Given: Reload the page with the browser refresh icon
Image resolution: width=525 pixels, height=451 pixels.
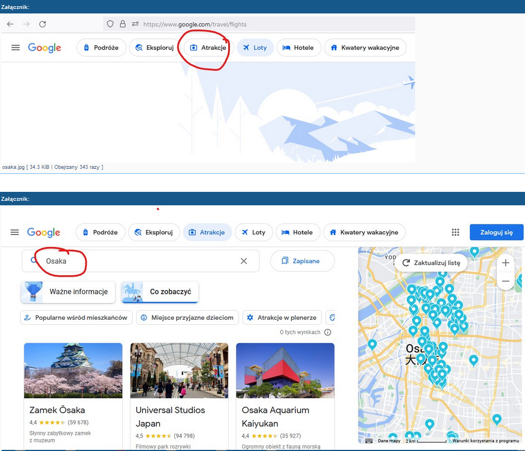Looking at the screenshot, I should (x=43, y=24).
